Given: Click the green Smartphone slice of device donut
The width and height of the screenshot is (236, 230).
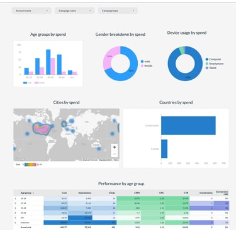Looking at the screenshot, I should (x=181, y=50).
